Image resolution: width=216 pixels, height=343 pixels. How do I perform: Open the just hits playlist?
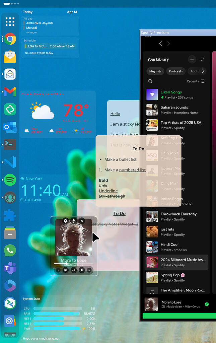(x=176, y=232)
